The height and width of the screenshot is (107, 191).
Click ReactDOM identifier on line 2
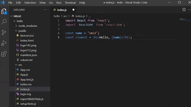point(86,25)
